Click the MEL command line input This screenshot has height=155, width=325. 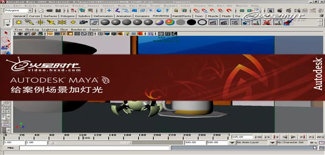point(94,148)
